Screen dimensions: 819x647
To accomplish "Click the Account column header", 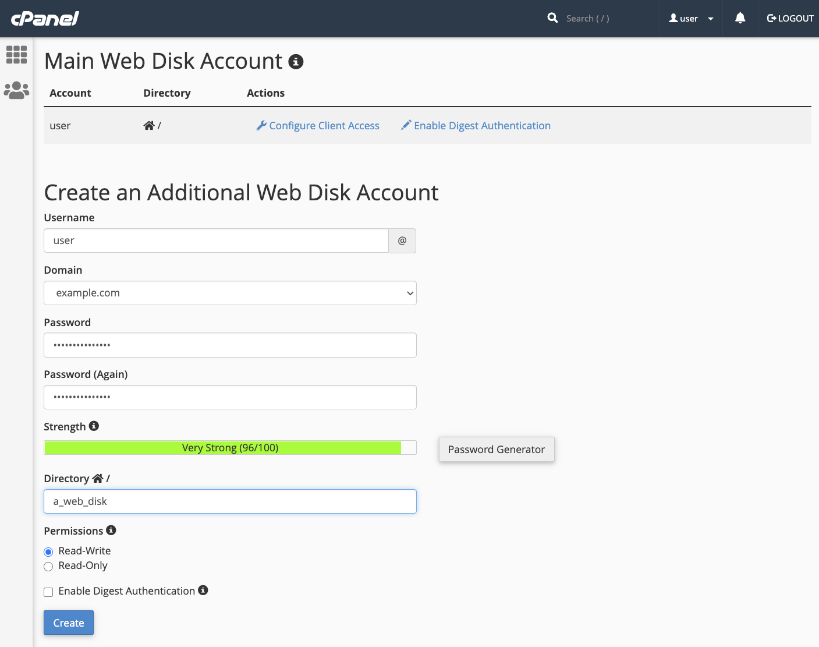I will 70,93.
